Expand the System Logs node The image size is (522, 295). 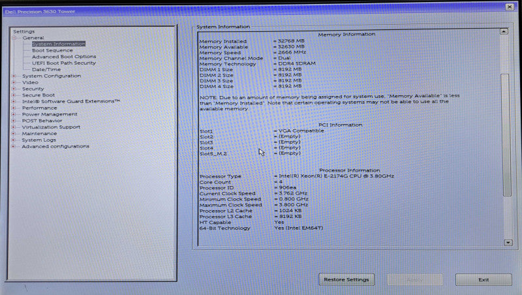pos(14,140)
